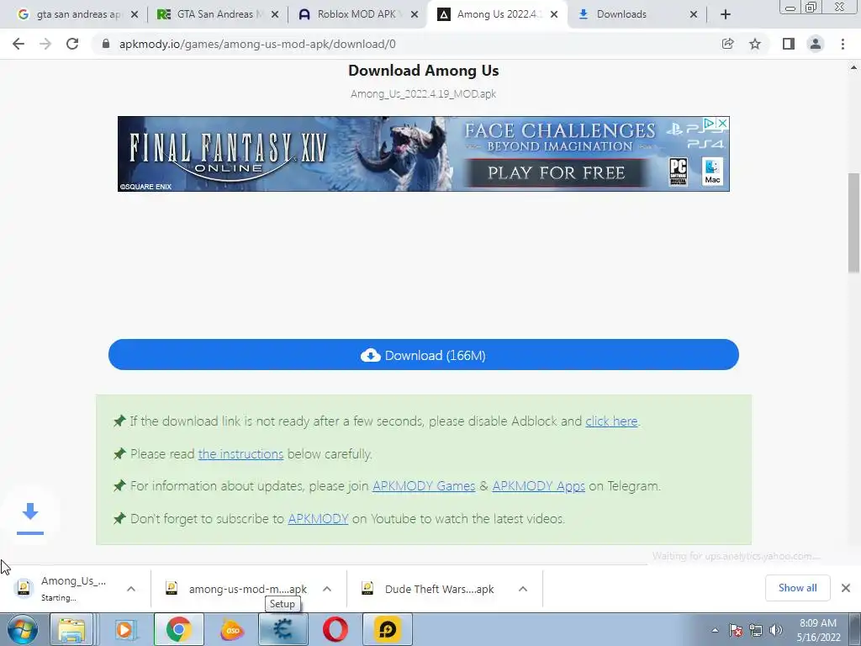
Task: Close the Downloads tab
Action: [x=694, y=14]
